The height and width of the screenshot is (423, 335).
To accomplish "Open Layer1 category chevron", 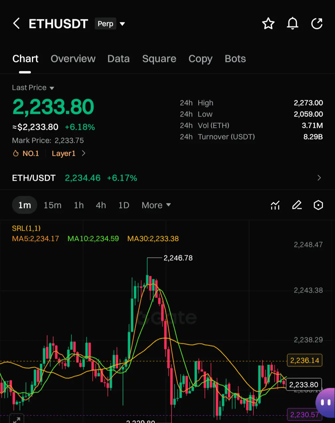I will pos(84,153).
